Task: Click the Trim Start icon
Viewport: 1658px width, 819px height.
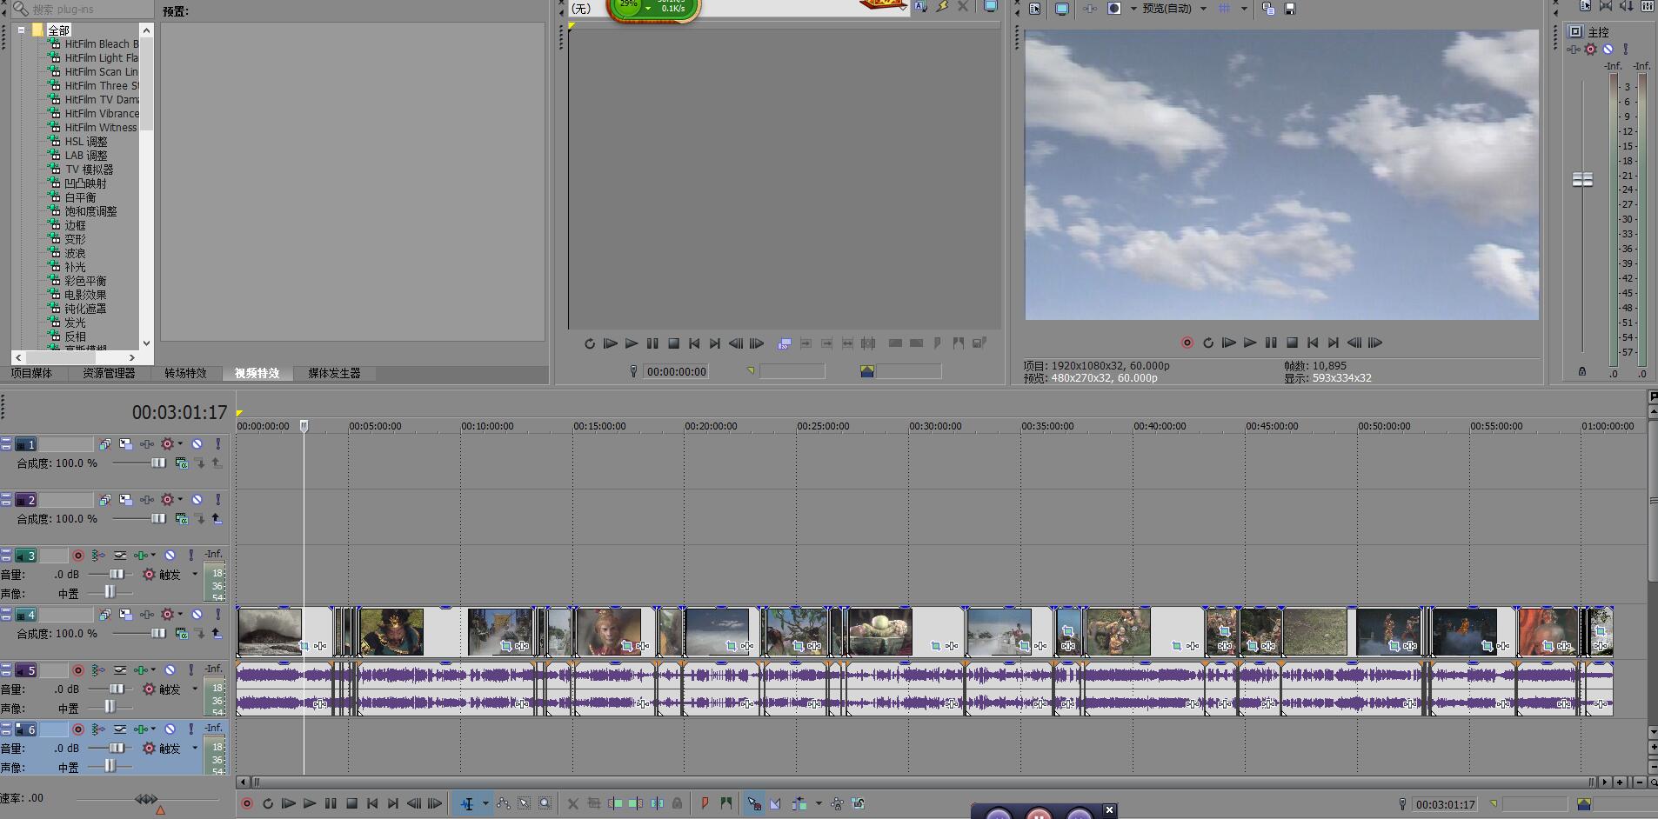Action: pyautogui.click(x=616, y=804)
